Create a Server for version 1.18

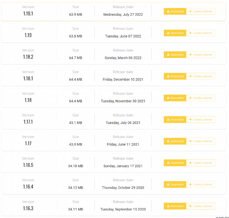click(x=201, y=98)
